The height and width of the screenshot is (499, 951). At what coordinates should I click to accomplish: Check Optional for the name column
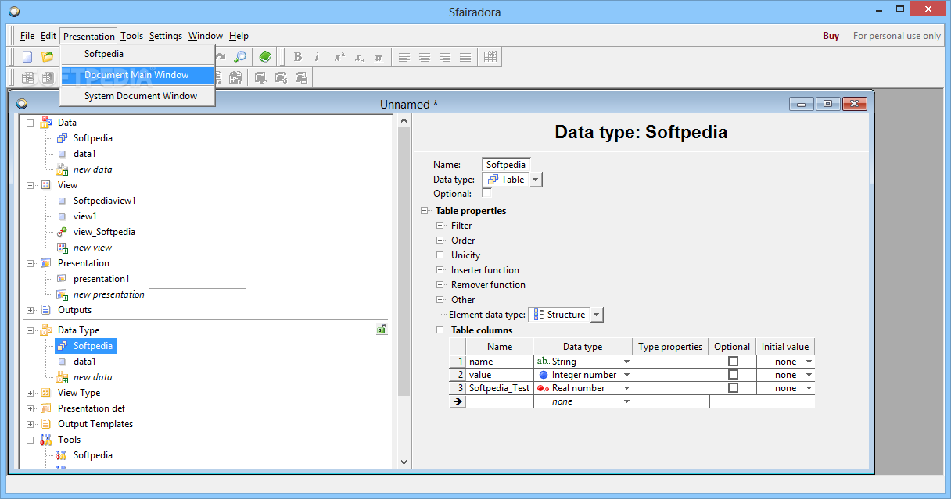[x=733, y=362]
